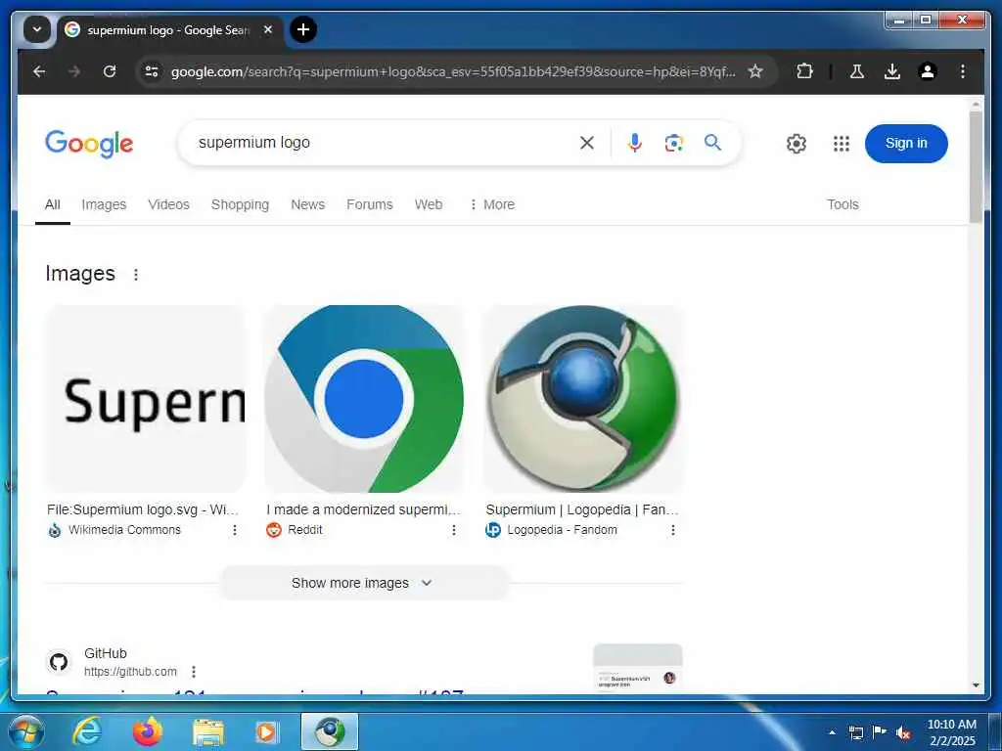Bookmark this page with the star
The width and height of the screenshot is (1002, 751).
pyautogui.click(x=755, y=71)
